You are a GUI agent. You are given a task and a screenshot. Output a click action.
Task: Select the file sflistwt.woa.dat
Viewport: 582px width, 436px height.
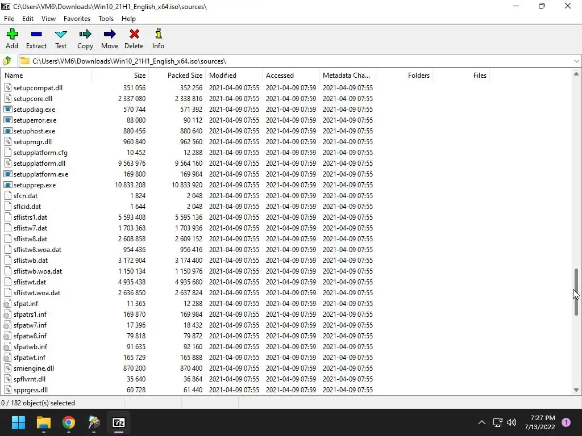coord(37,293)
